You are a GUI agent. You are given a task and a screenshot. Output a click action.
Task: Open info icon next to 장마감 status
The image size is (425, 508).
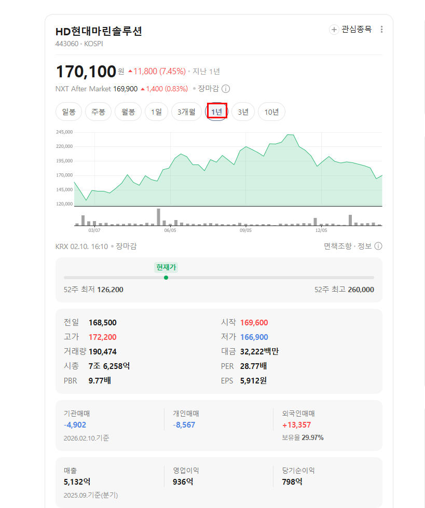click(x=226, y=89)
